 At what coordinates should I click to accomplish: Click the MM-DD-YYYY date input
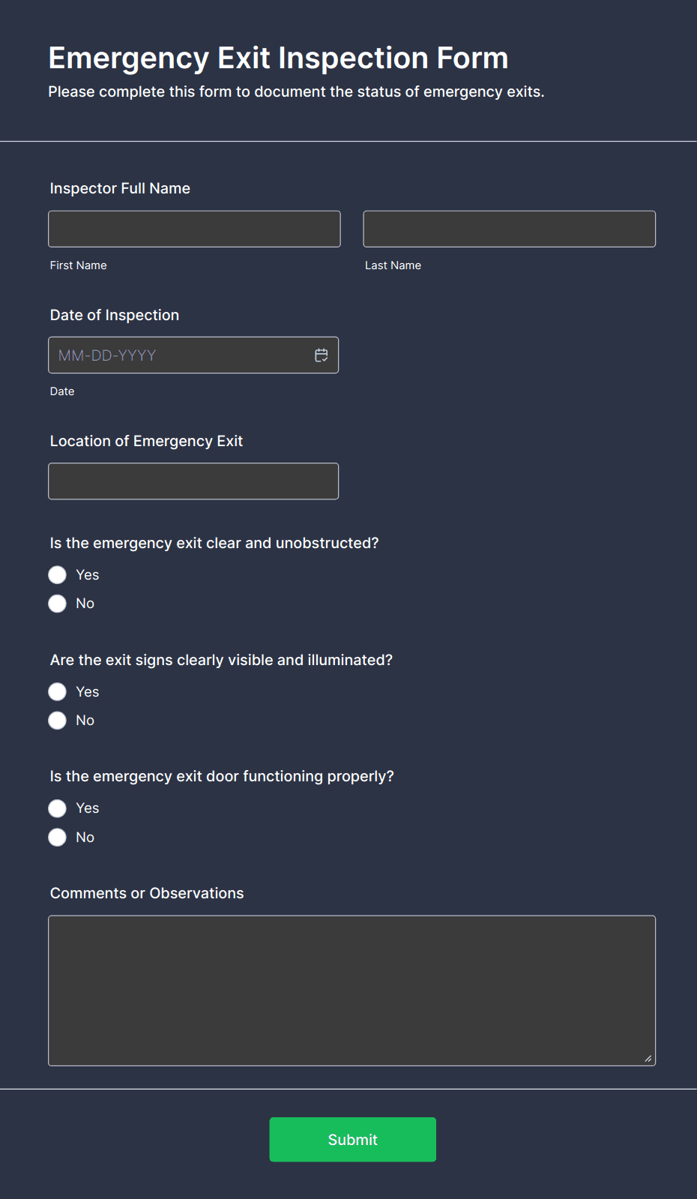(180, 355)
